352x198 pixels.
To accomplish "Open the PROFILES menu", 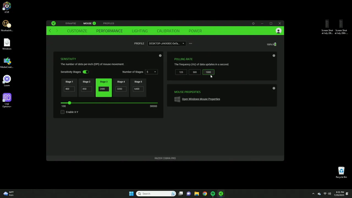I will click(108, 23).
